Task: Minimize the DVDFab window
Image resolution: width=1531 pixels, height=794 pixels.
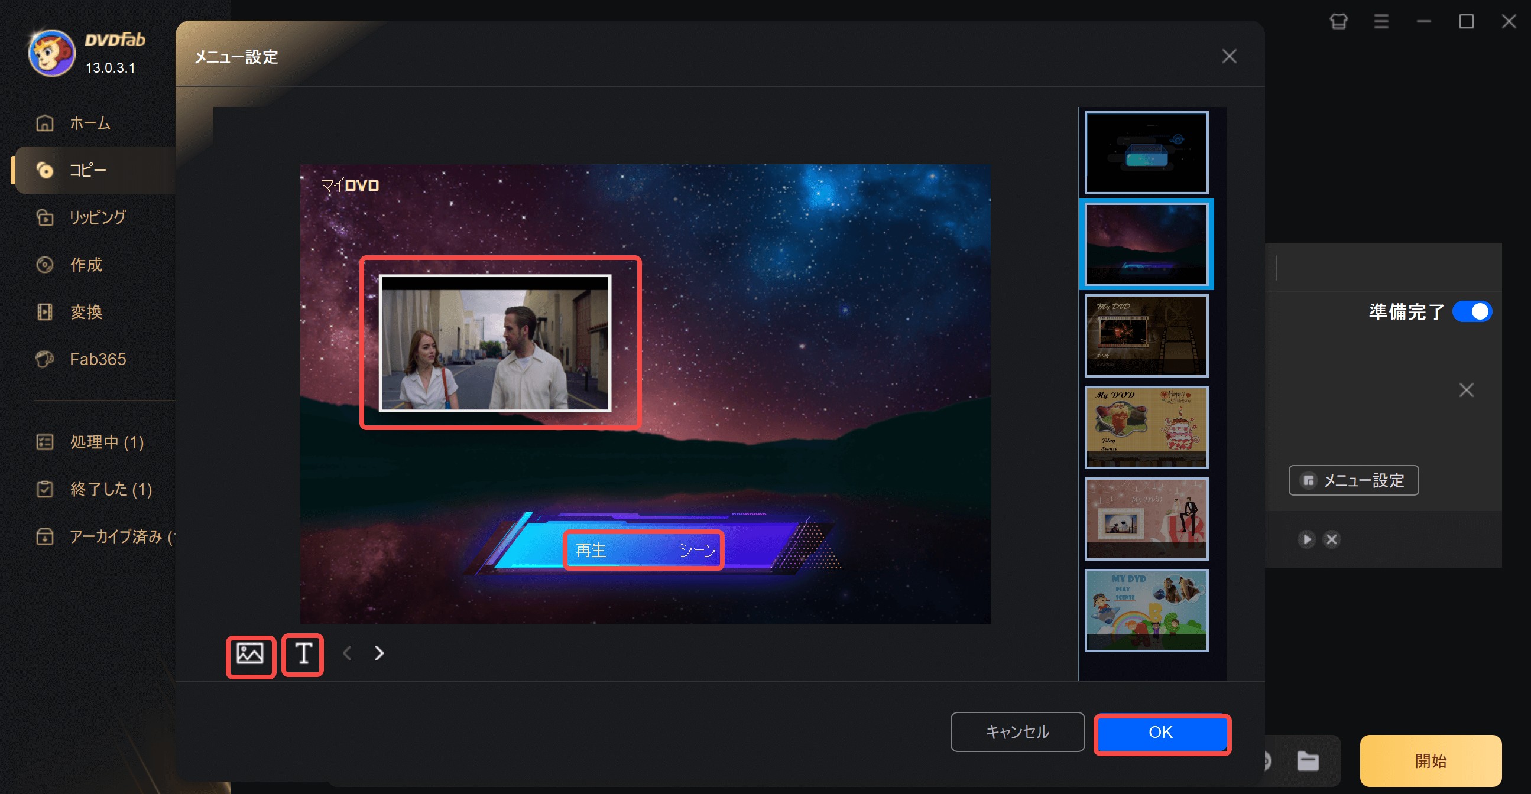Action: click(x=1423, y=22)
